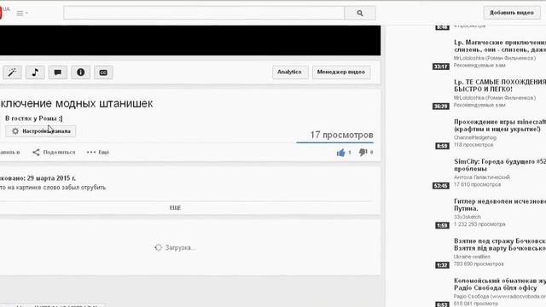The height and width of the screenshot is (307, 546).
Task: Open video Lp. Магические приключения
Action: [500, 46]
